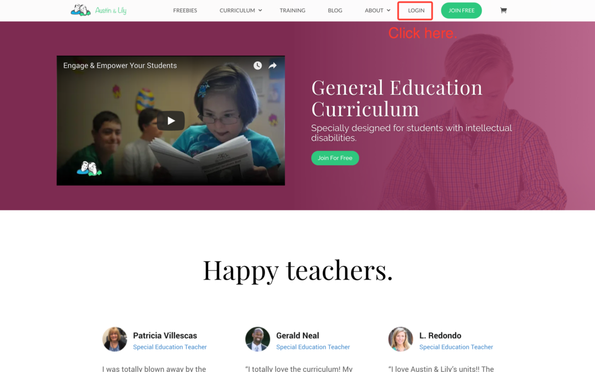Play the Engage & Empower video

(x=171, y=121)
